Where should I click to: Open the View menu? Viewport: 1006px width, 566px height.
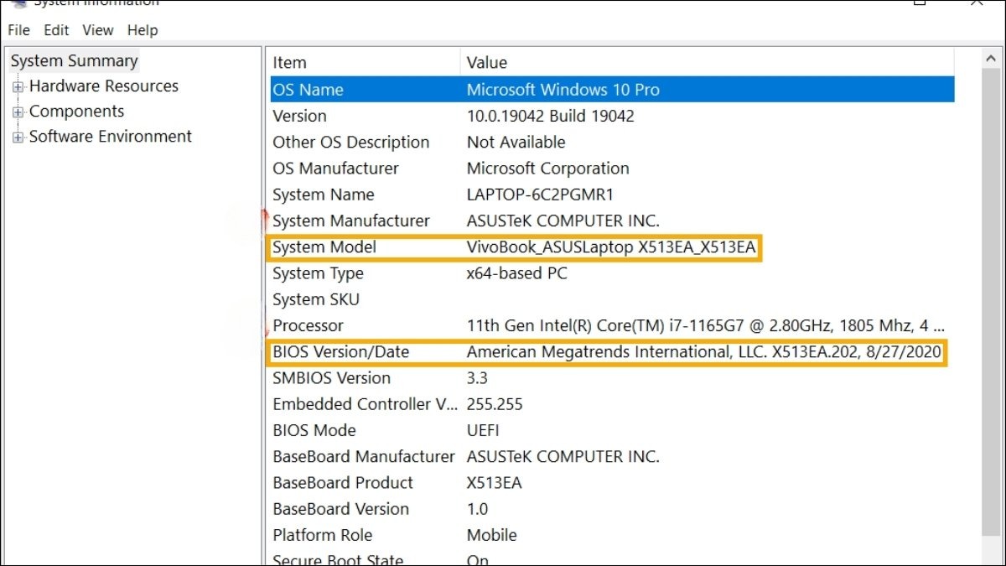tap(97, 30)
